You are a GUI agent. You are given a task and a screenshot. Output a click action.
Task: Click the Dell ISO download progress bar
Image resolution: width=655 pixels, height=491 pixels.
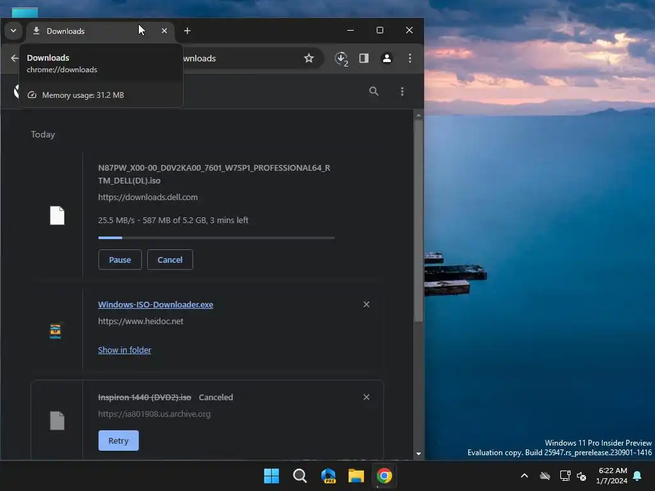click(216, 238)
